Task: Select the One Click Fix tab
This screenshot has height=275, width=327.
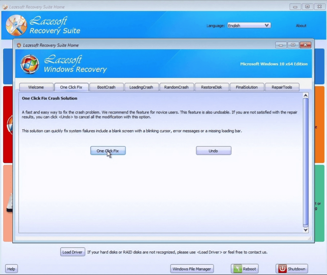Action: (71, 87)
